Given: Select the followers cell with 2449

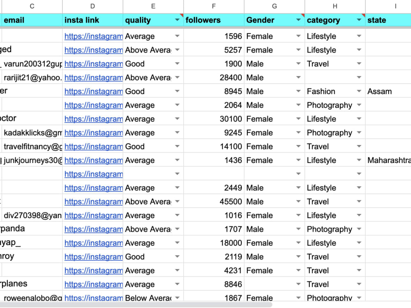Looking at the screenshot, I should click(214, 188).
